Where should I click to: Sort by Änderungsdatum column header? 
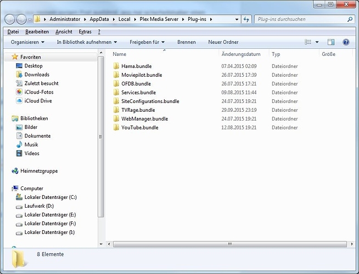(x=241, y=54)
